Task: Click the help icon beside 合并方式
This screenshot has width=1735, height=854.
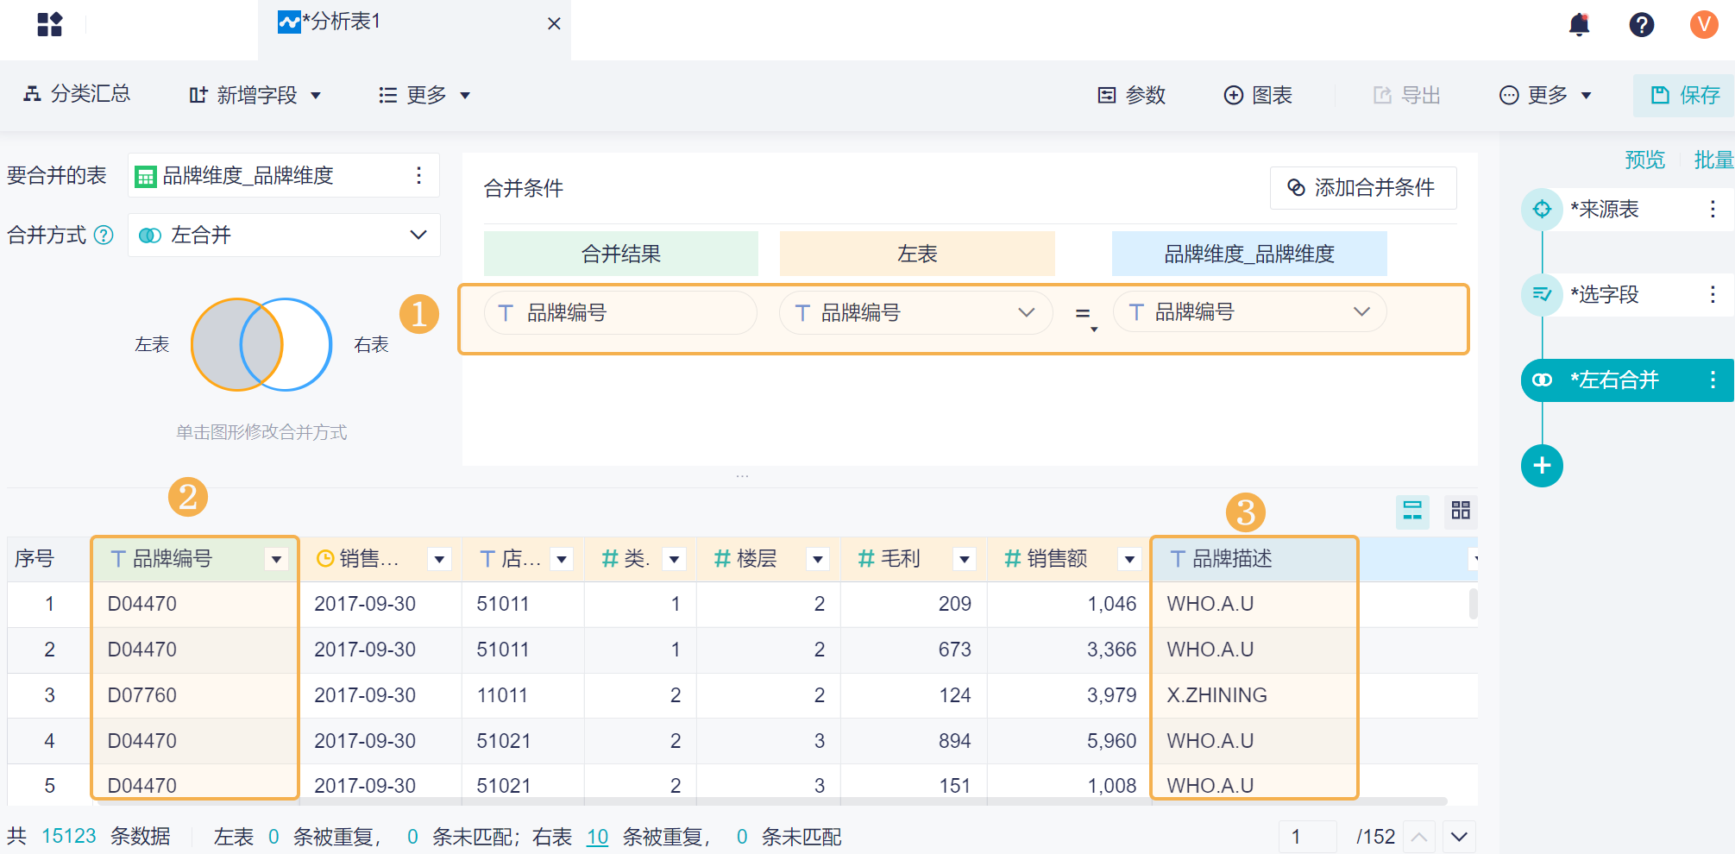Action: (x=104, y=235)
